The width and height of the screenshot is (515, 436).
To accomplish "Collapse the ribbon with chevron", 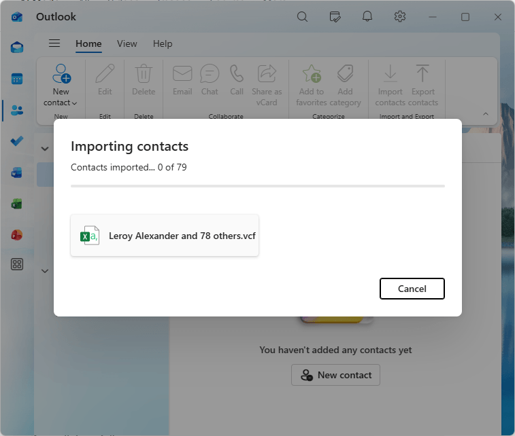I will (x=486, y=113).
